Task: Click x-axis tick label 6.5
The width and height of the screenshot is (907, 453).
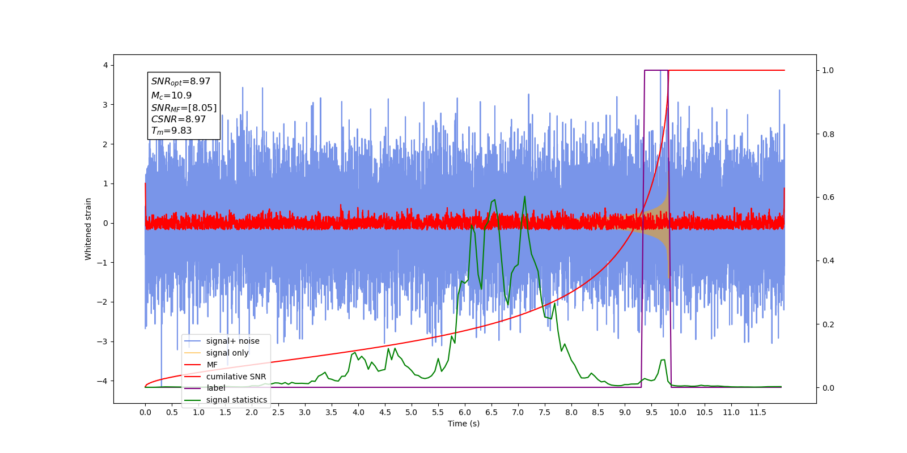Action: 491,412
